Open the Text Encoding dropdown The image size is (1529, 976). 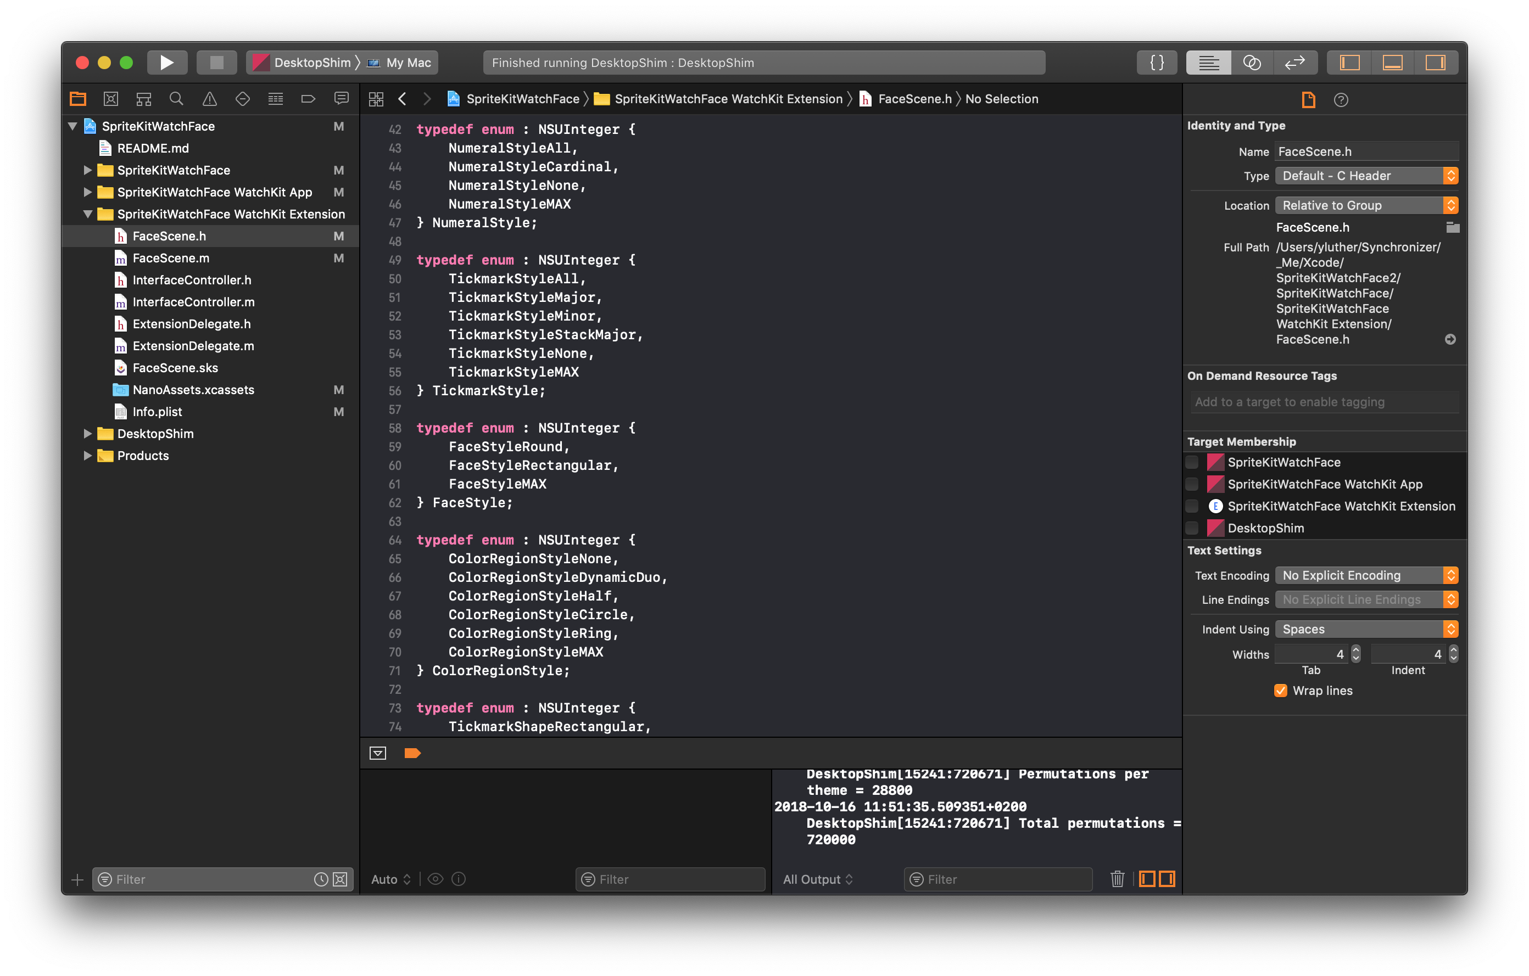pos(1366,575)
